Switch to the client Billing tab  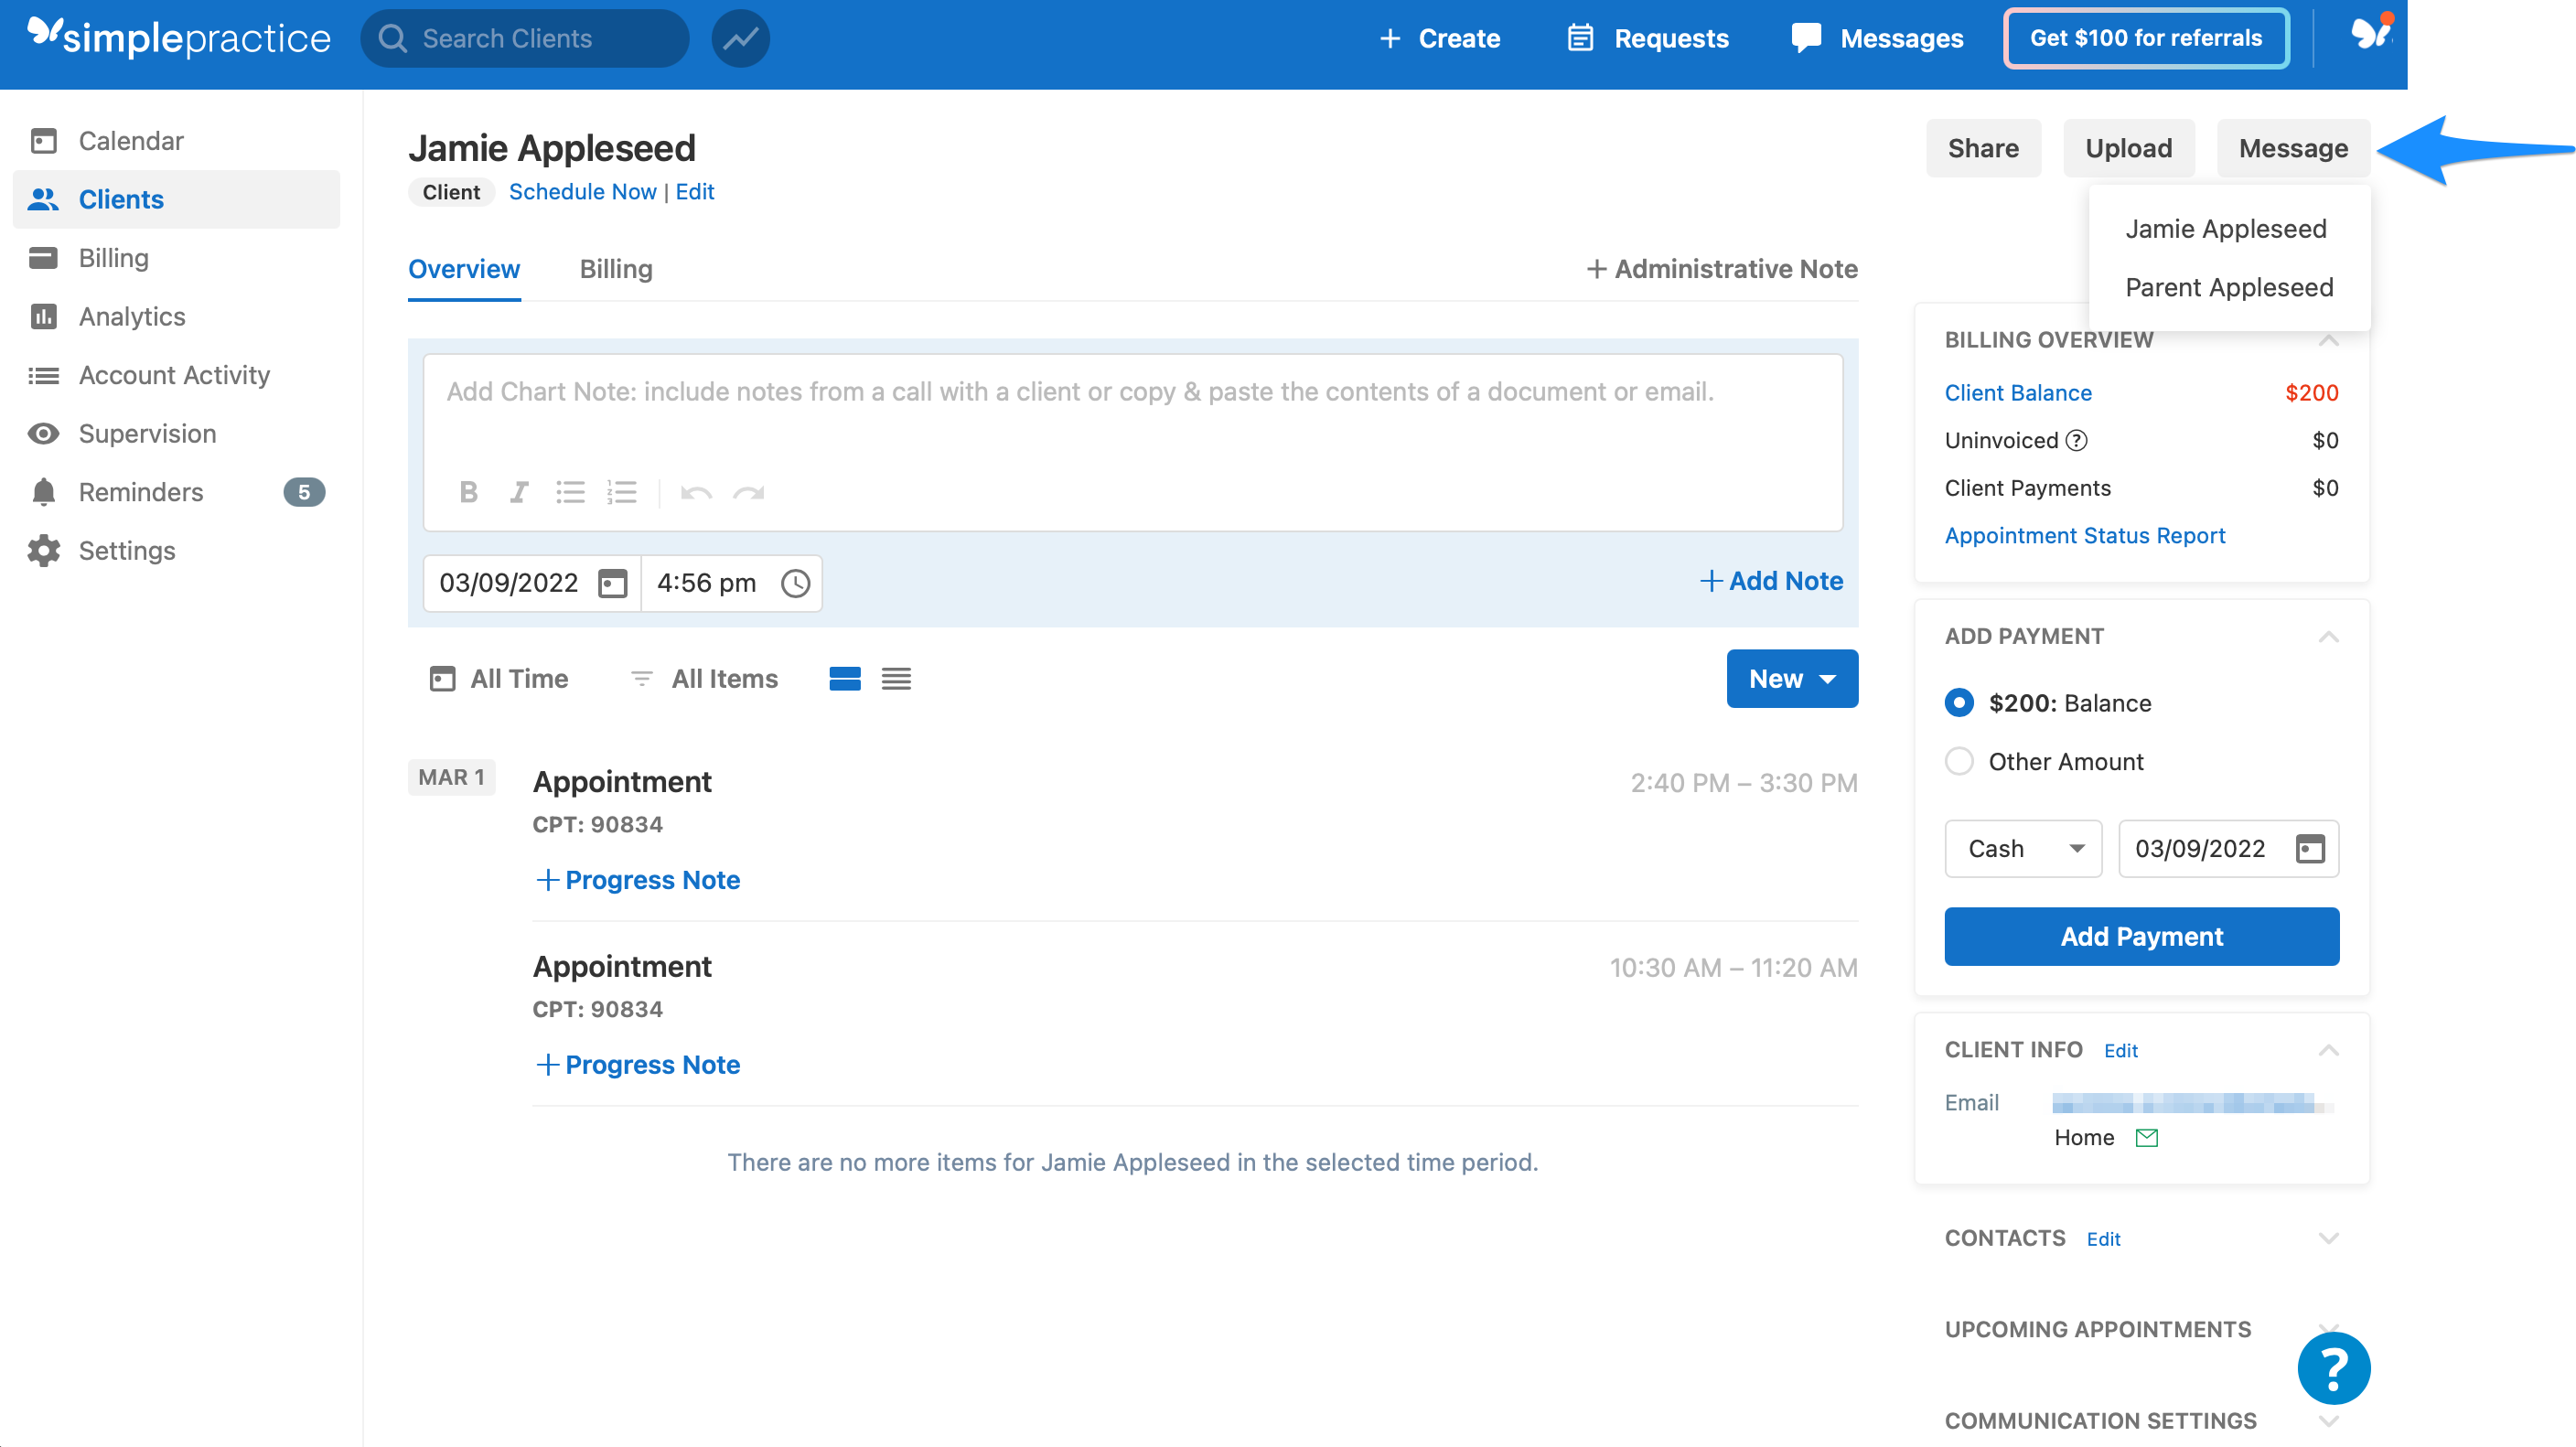(x=616, y=269)
